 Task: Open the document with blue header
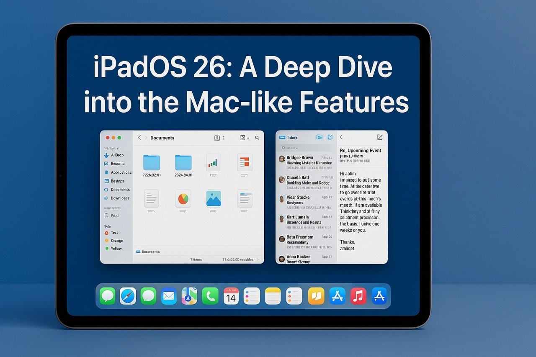point(245,198)
